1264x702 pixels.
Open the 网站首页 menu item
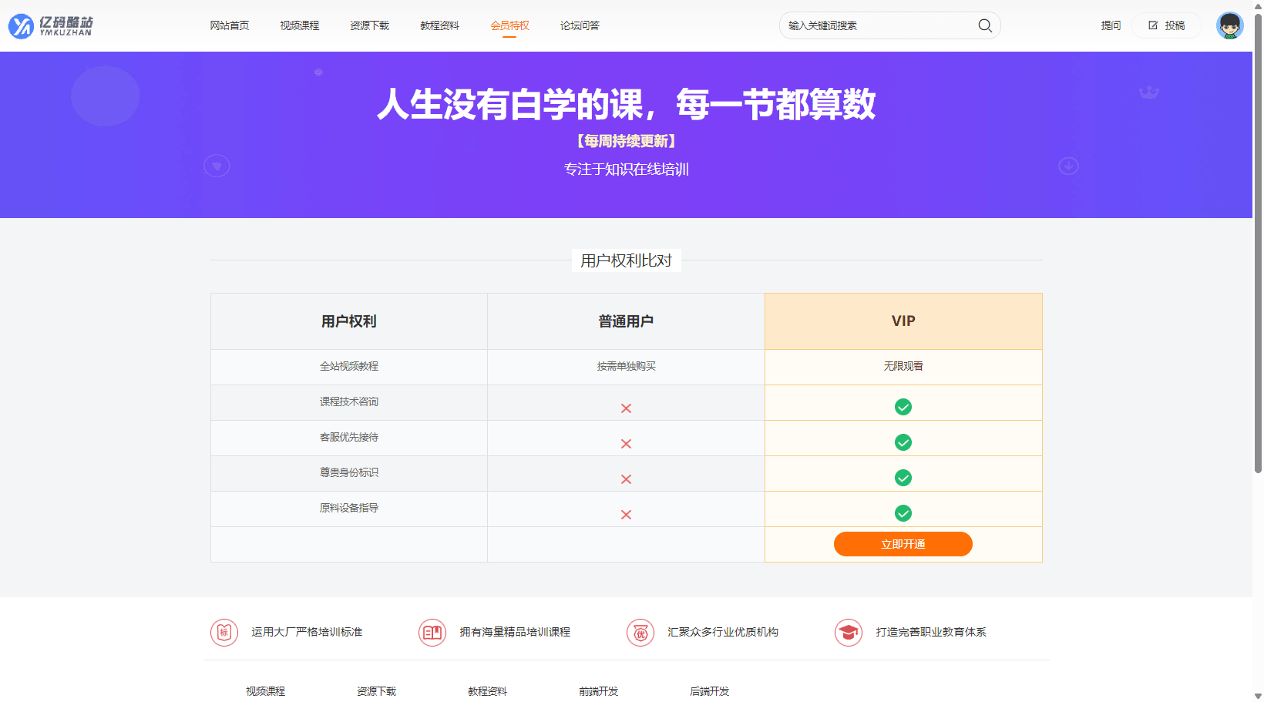point(229,25)
